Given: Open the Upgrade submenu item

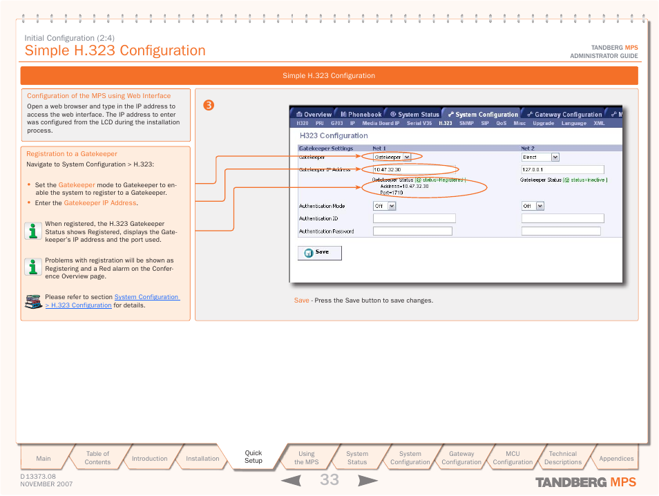Looking at the screenshot, I should (544, 123).
